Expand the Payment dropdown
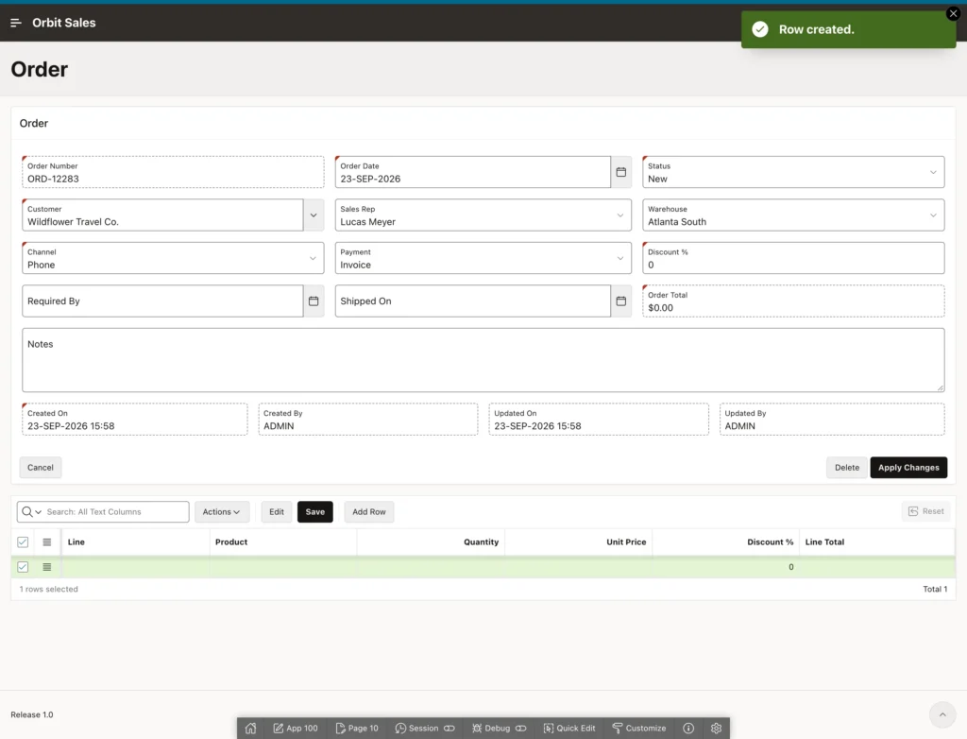The height and width of the screenshot is (739, 967). coord(619,258)
